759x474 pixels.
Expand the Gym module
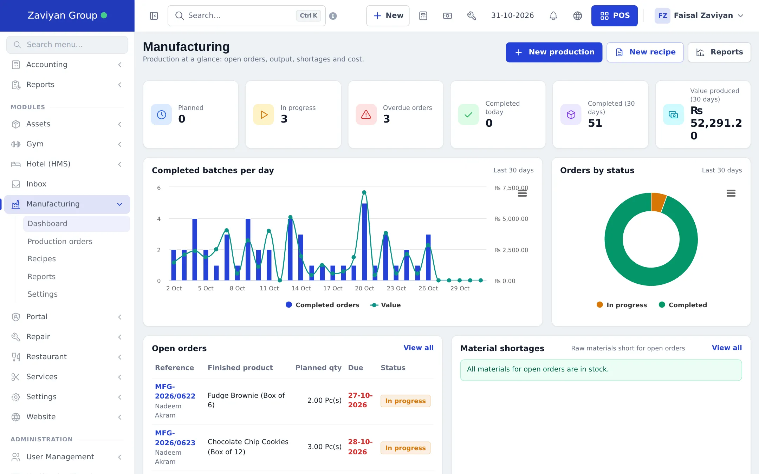pos(67,144)
